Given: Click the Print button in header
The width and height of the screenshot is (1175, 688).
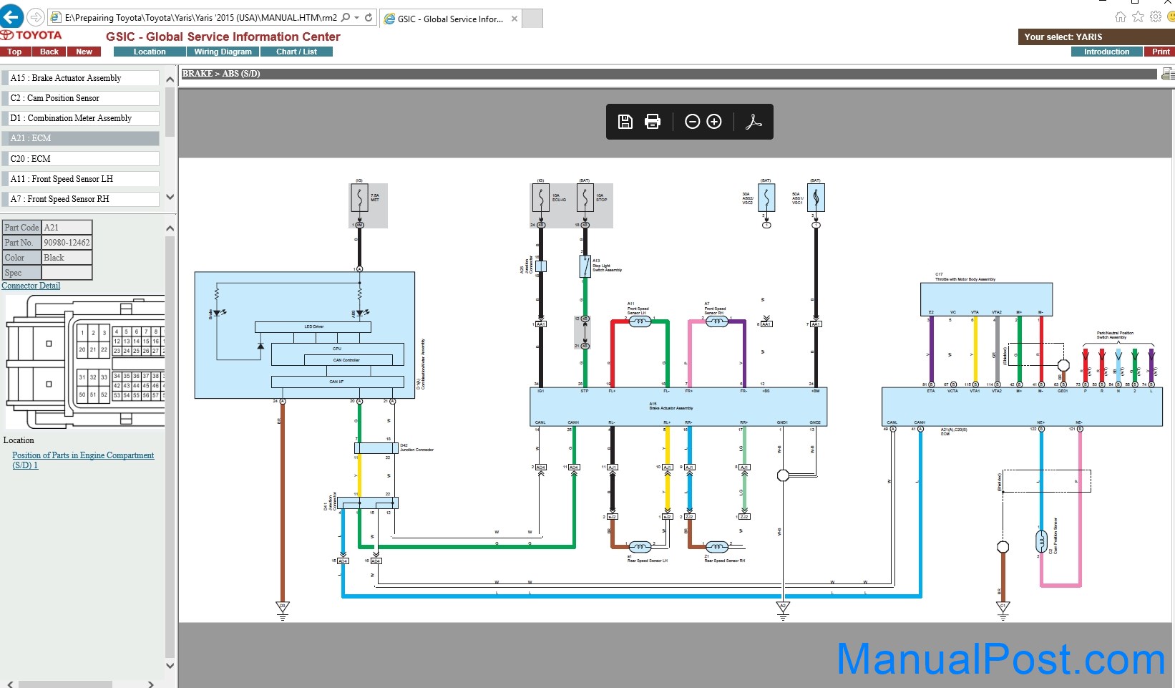Looking at the screenshot, I should point(1160,52).
